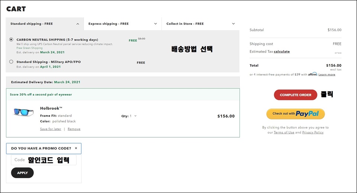Close the promo code section
Viewport: 357px width, 193px height.
76,148
